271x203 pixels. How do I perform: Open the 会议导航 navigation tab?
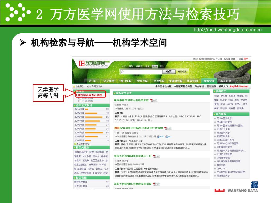[159, 81]
